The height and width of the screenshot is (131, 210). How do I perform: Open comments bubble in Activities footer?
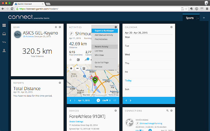[98, 101]
